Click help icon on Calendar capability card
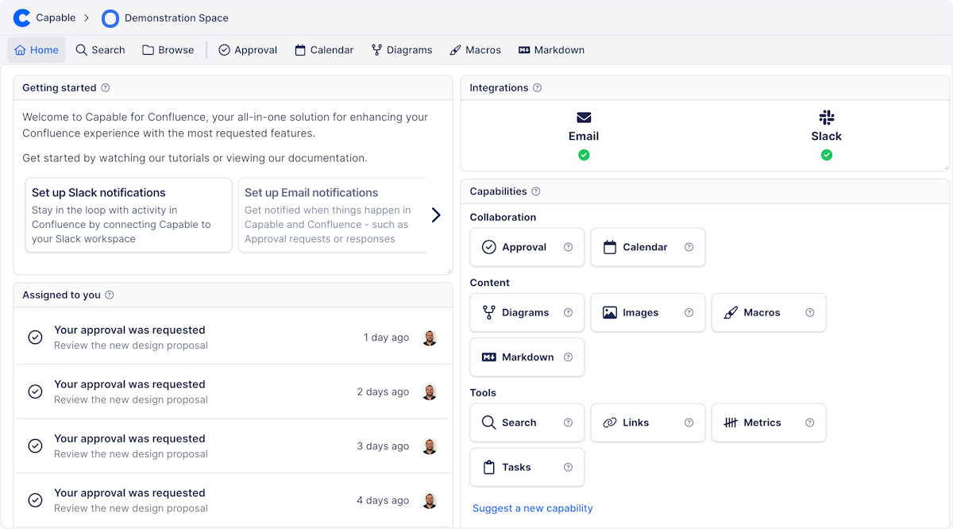The height and width of the screenshot is (529, 953). pos(689,247)
